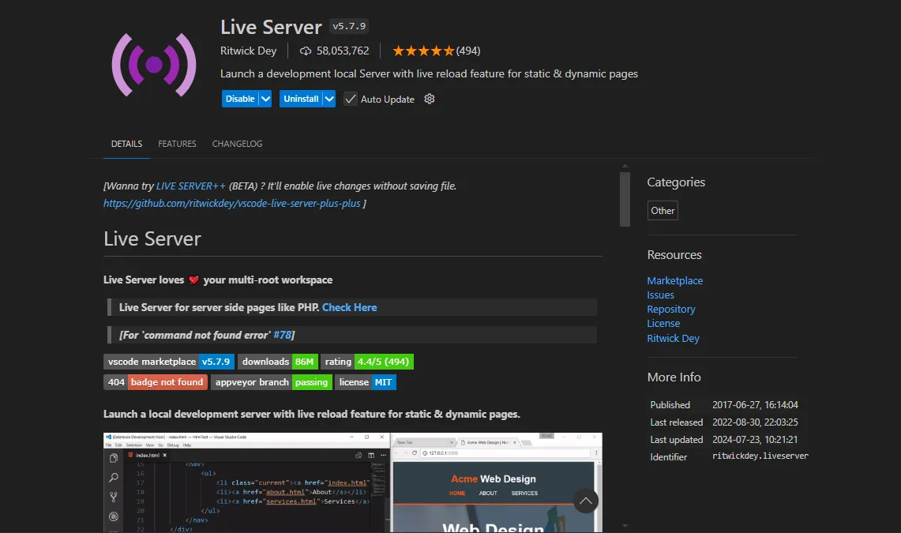Click the Last updated date 2024-07-23, 10:21:21
The image size is (901, 533).
(x=755, y=439)
